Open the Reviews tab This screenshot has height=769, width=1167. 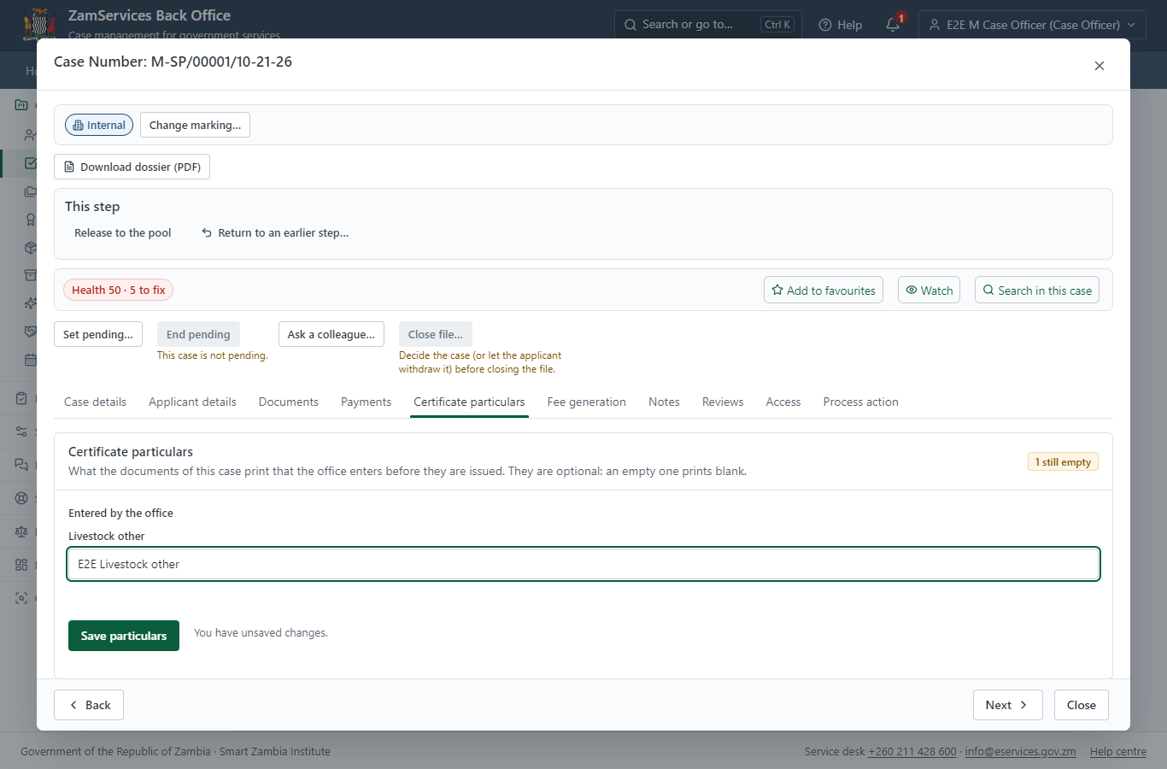point(723,402)
